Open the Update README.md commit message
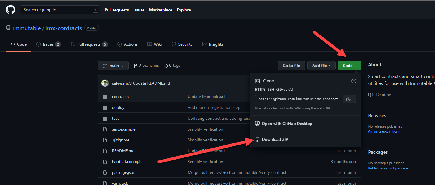Viewport: 435px width, 185px height. tap(151, 83)
